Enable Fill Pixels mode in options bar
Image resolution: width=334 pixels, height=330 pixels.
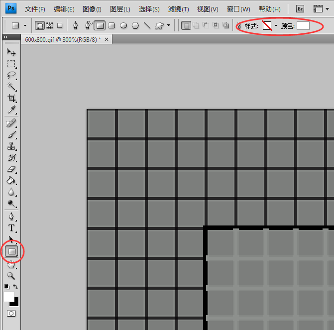coord(60,26)
